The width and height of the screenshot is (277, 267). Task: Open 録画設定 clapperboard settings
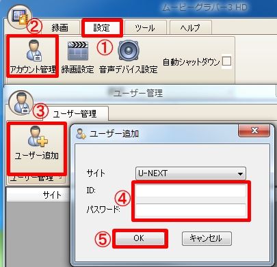click(x=77, y=57)
